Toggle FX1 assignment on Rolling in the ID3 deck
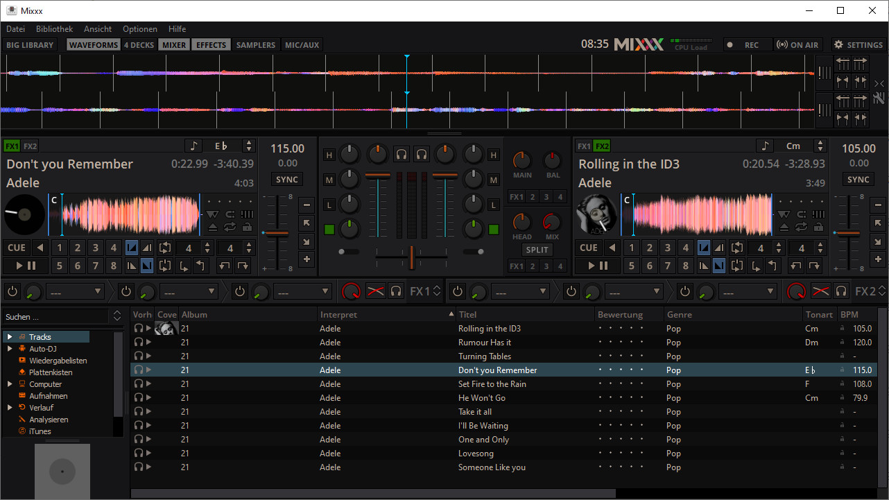 [x=584, y=146]
